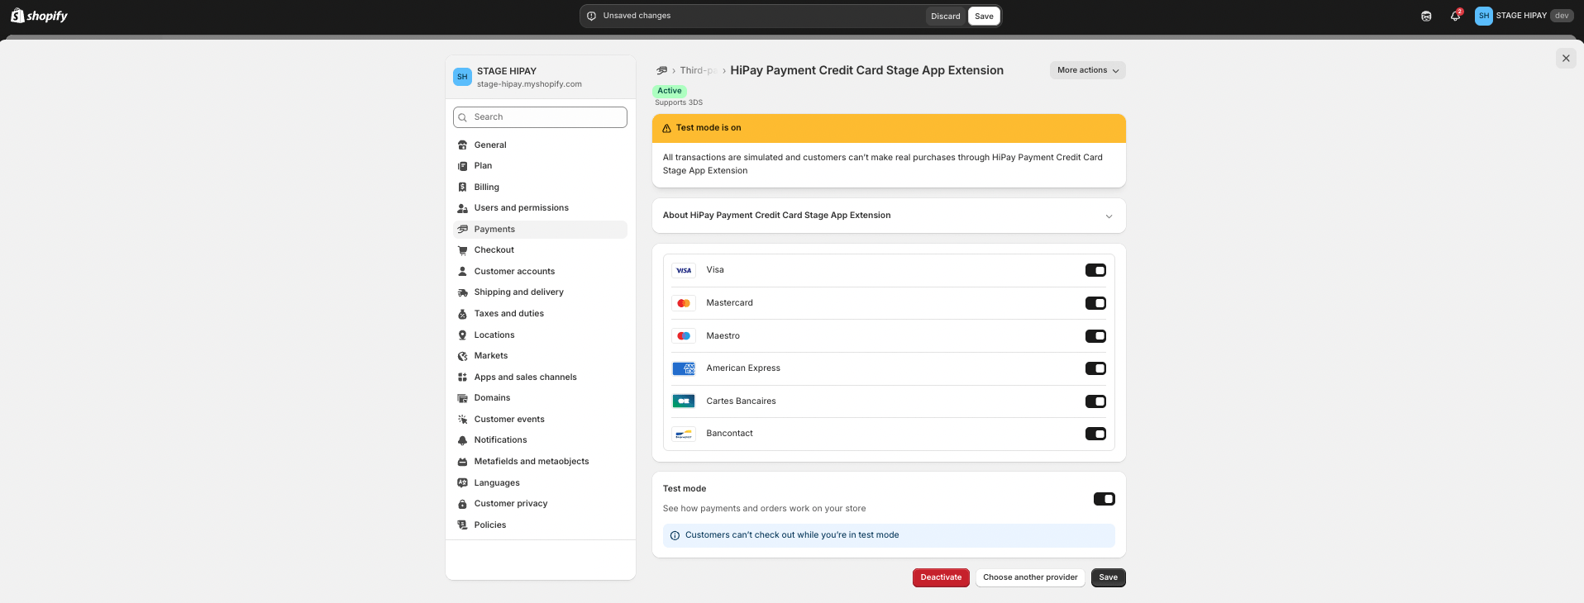Click the STAGE HIPAY store header in sidebar
1584x603 pixels.
[x=541, y=77]
